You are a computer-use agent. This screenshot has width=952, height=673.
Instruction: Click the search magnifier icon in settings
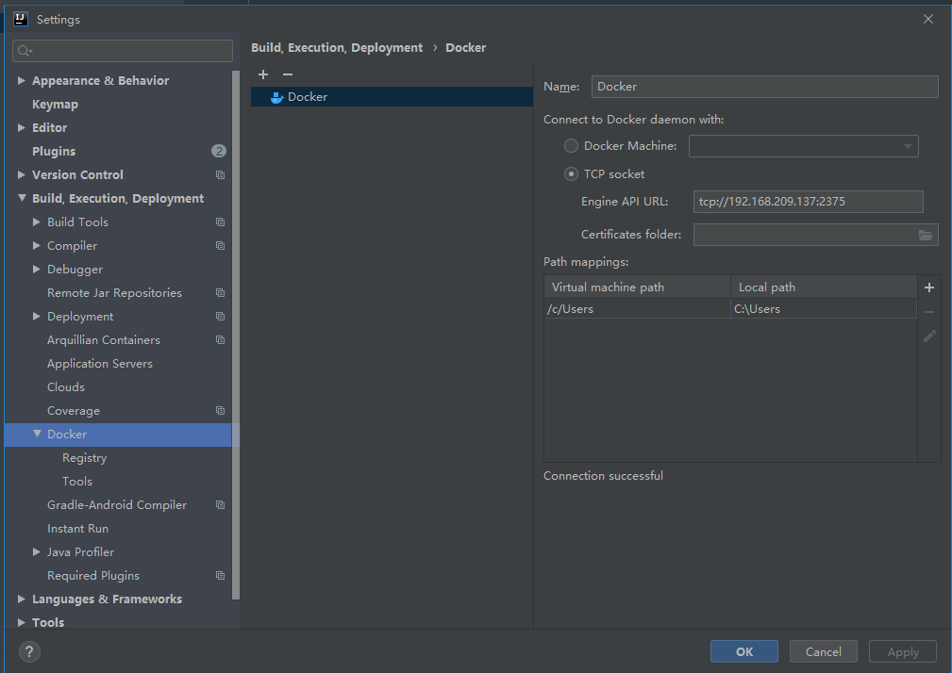(25, 51)
